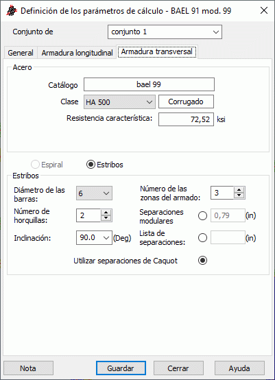
Task: Decrease the número de horquillas value
Action: [x=106, y=218]
